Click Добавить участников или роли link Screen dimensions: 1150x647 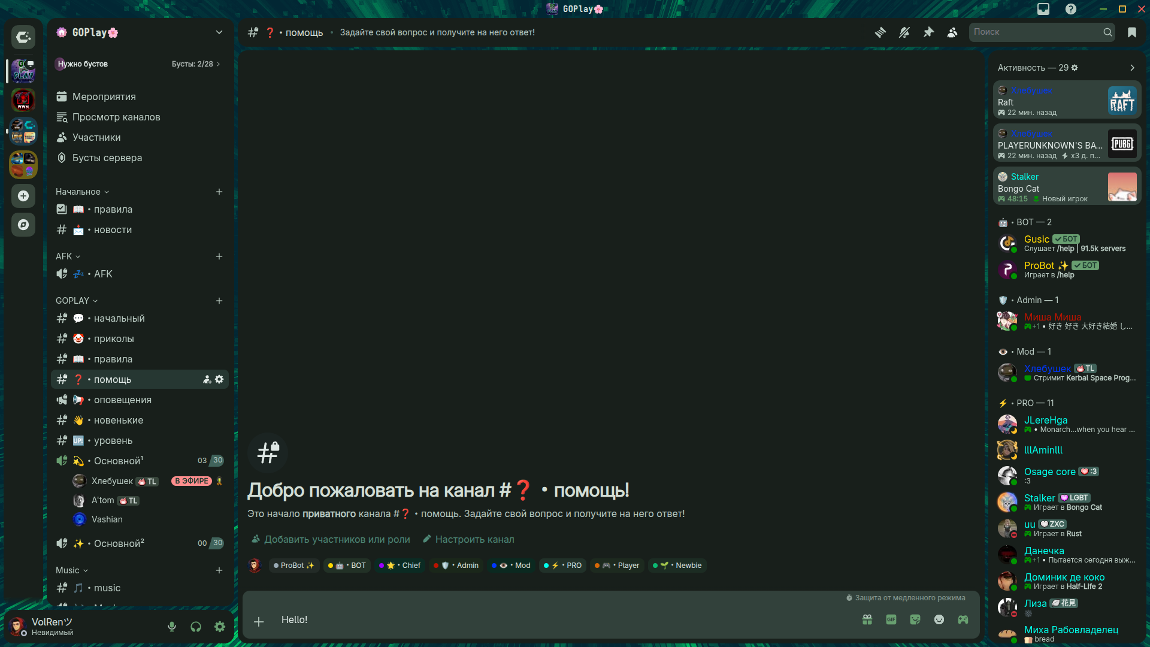tap(337, 539)
